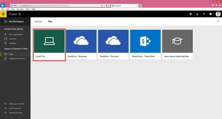The width and height of the screenshot is (222, 119).
Task: Click the browser home icon
Action: point(213,5)
